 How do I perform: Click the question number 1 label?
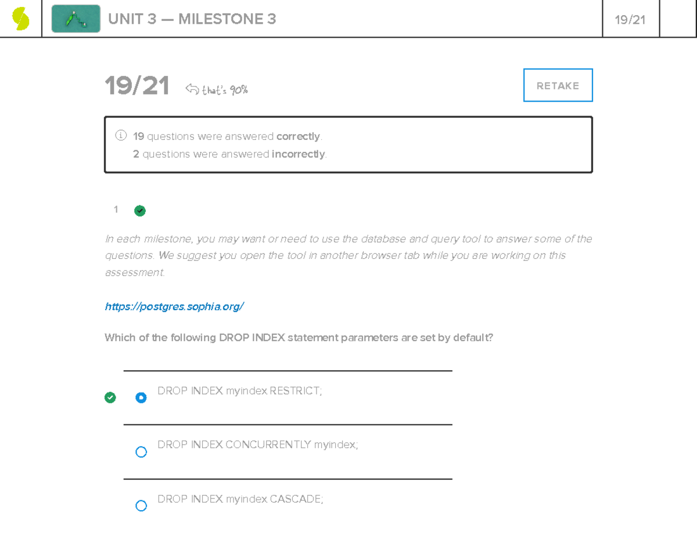pos(116,210)
